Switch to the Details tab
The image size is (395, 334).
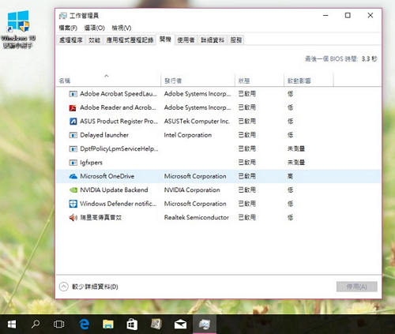[213, 40]
